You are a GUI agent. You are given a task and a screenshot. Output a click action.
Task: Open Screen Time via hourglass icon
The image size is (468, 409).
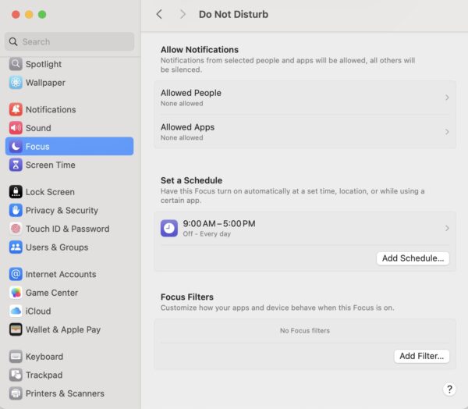click(x=16, y=165)
